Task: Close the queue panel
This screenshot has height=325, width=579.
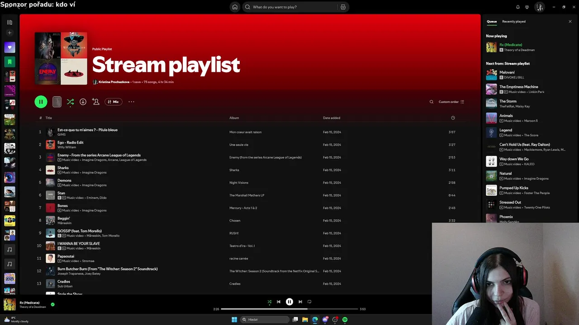Action: click(570, 21)
